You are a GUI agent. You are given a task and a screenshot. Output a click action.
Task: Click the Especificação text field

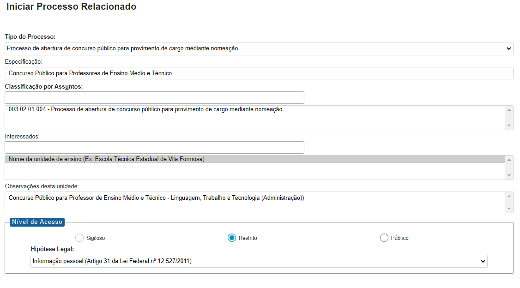(x=259, y=73)
